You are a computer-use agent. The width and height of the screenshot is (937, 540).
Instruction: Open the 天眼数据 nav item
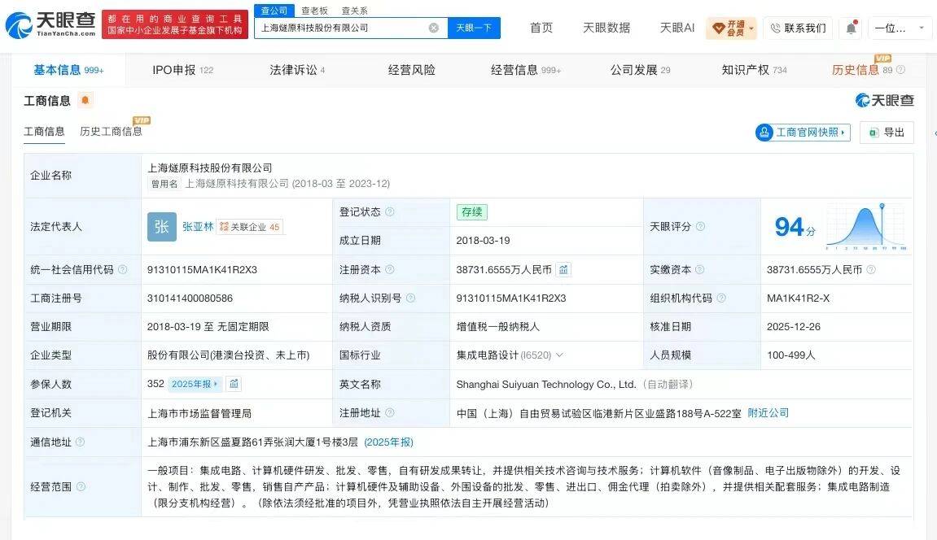tap(606, 28)
